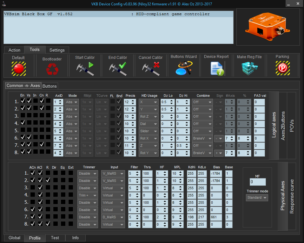Toggle the R checkbox for physical axis 2
The image size is (304, 243).
[x=47, y=180]
